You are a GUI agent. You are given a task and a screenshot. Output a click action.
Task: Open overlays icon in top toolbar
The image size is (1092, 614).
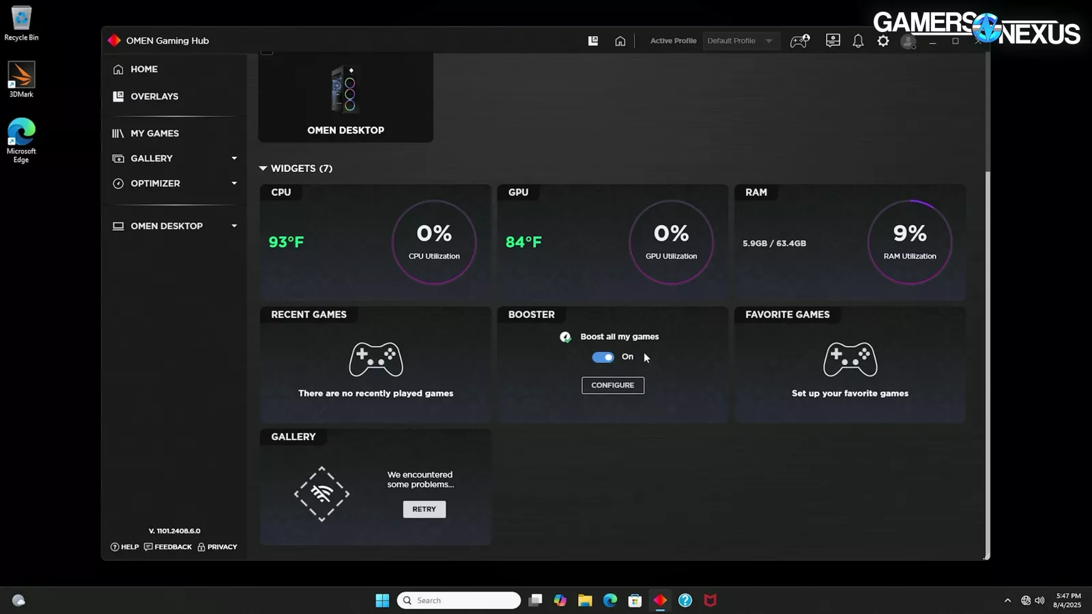click(x=593, y=41)
